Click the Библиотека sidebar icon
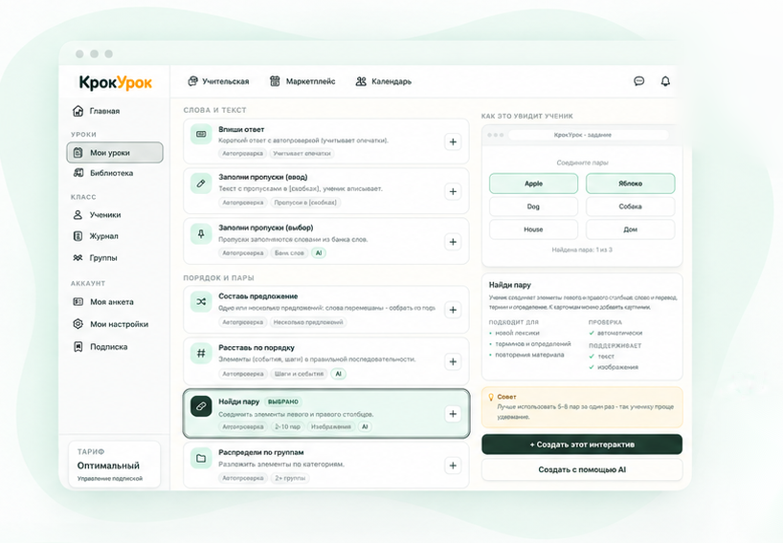 tap(78, 173)
